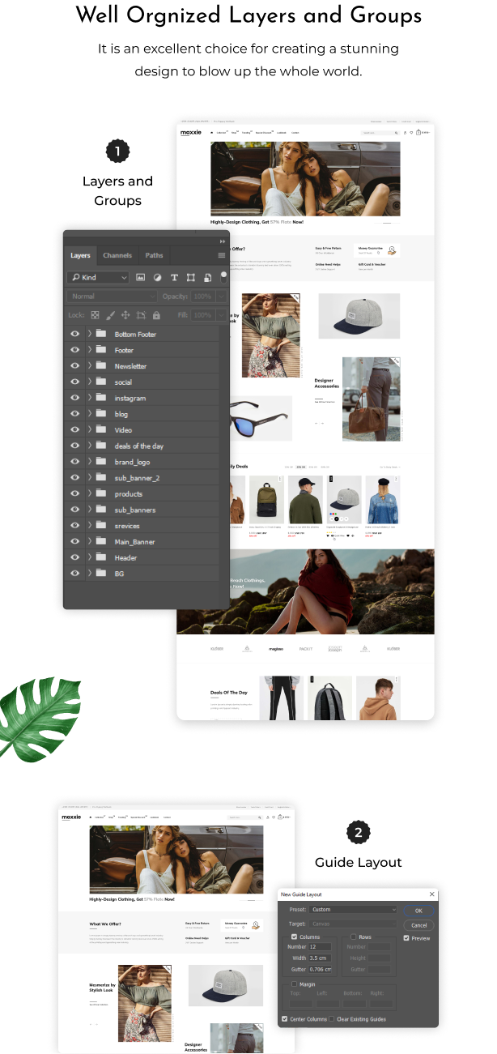Filter layers by adjustment layer icon

157,277
